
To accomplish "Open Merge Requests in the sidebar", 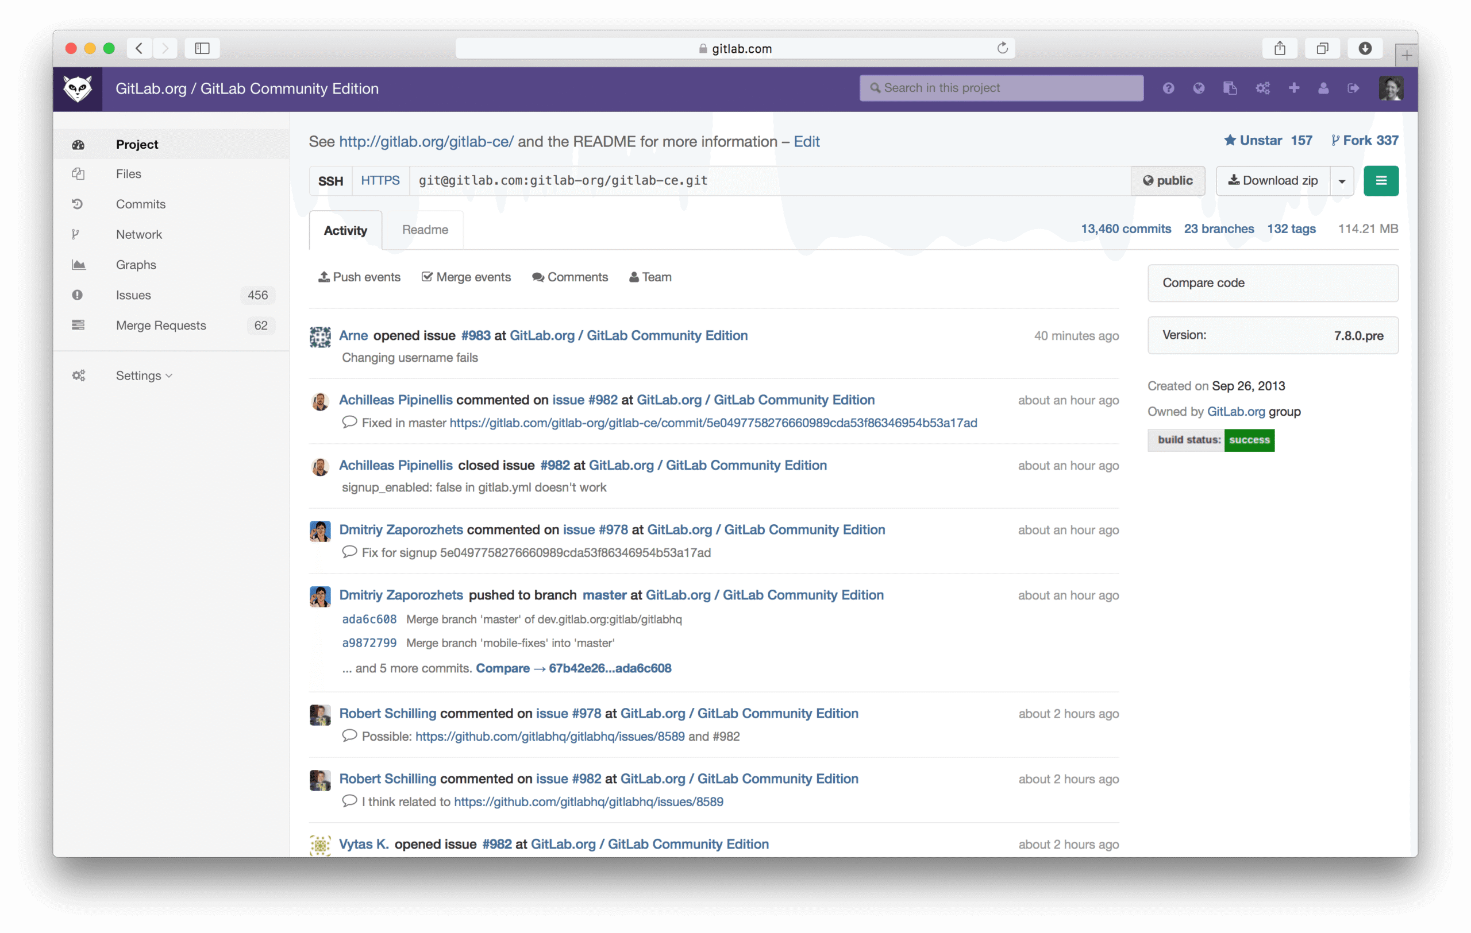I will (x=161, y=325).
